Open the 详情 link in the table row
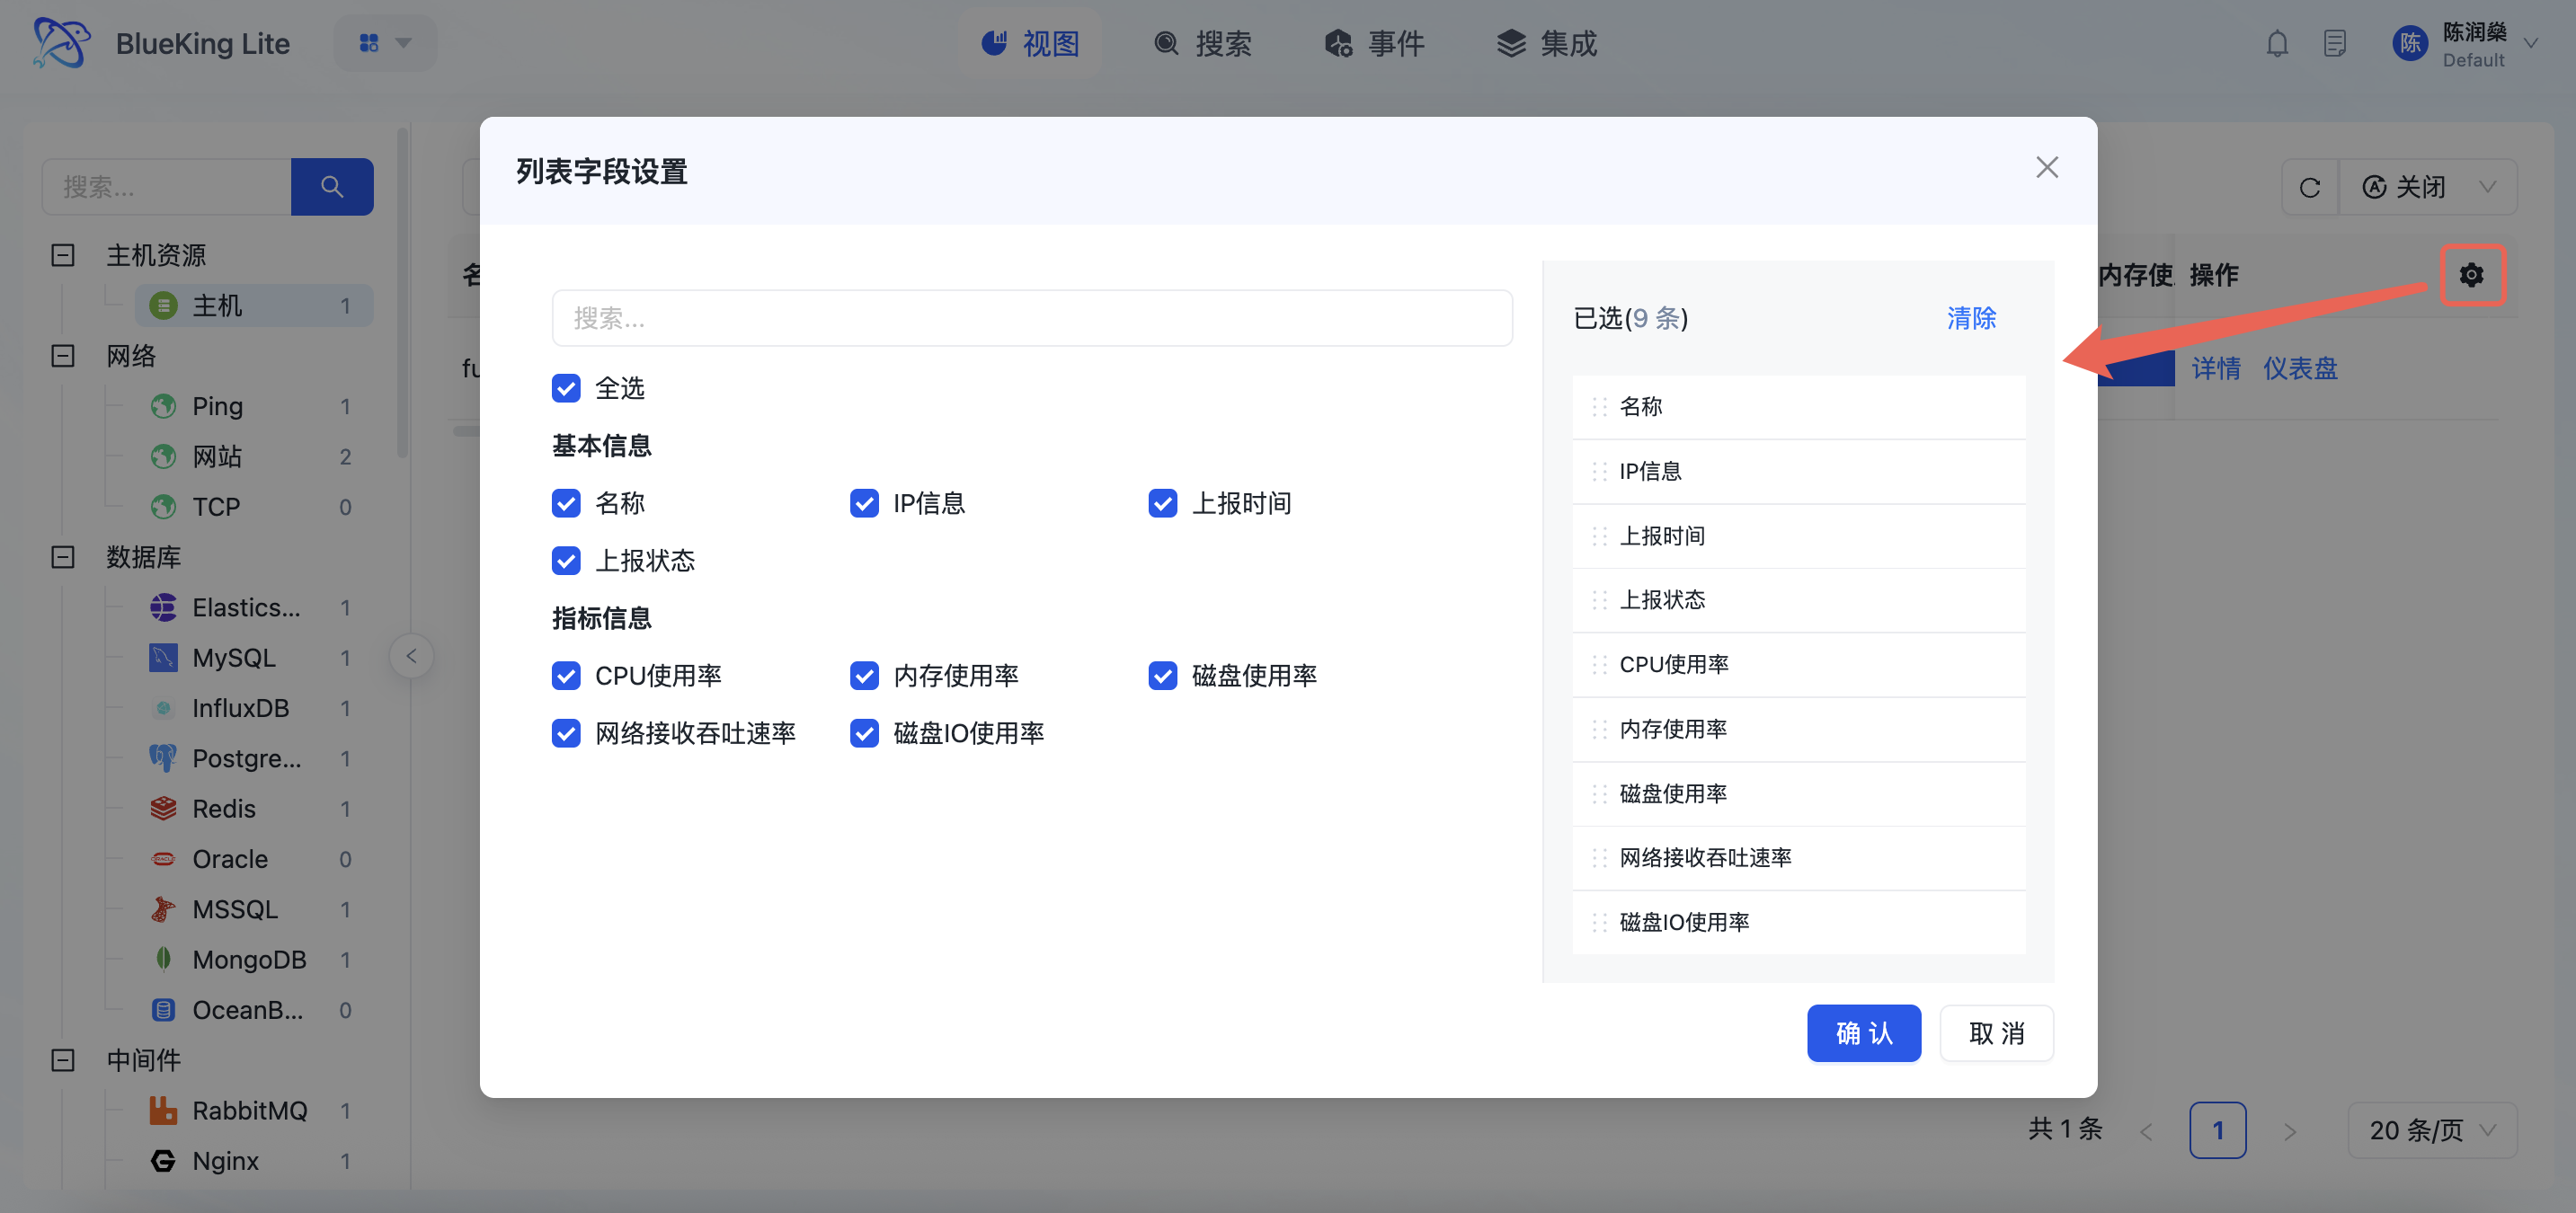Viewport: 2576px width, 1213px height. tap(2216, 368)
